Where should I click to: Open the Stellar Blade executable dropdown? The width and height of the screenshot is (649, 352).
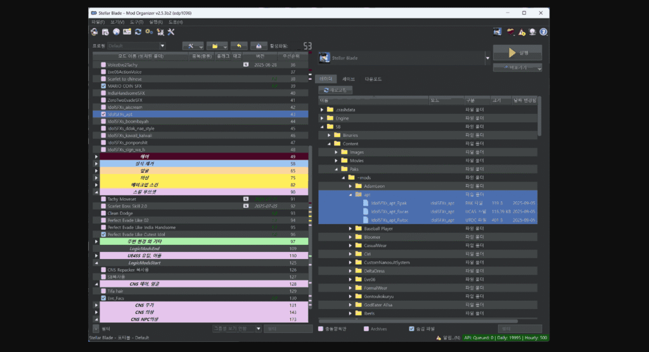click(x=487, y=58)
